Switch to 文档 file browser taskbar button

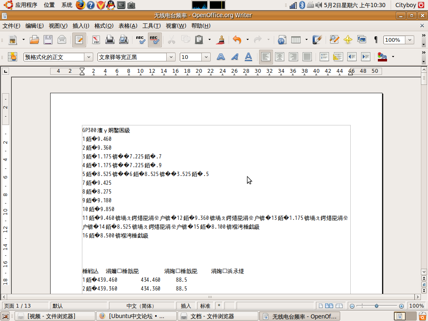coord(218,316)
